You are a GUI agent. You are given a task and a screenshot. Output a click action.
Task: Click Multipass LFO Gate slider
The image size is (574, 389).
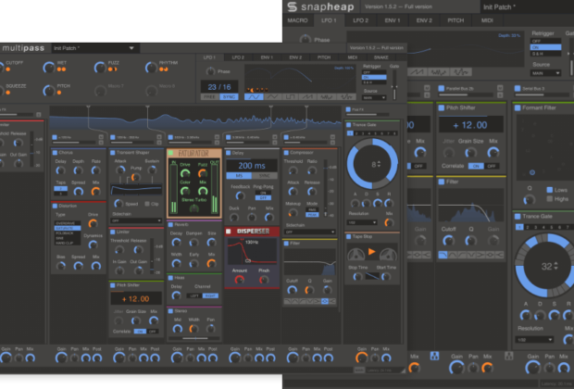coord(394,85)
